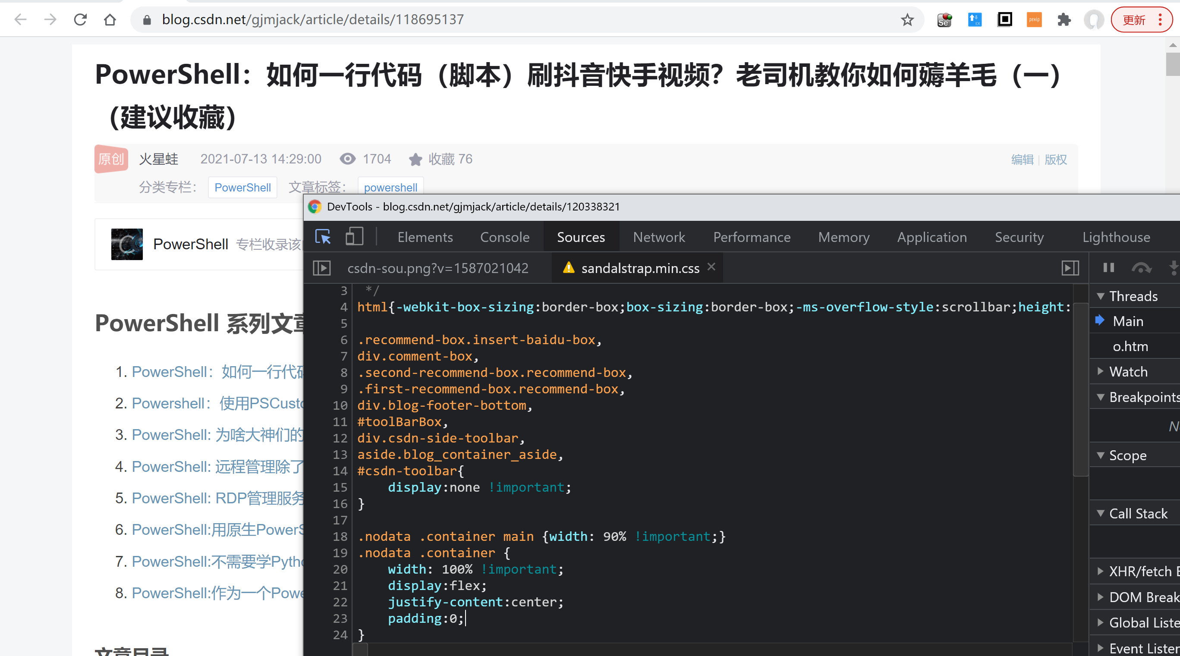Step into the next function call

click(1174, 267)
